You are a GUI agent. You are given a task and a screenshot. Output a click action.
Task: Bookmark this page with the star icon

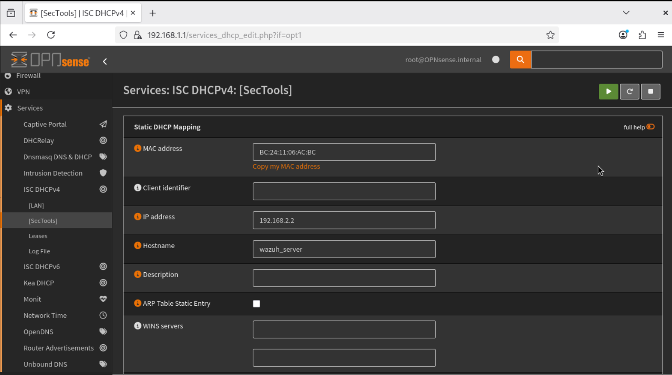tap(550, 35)
